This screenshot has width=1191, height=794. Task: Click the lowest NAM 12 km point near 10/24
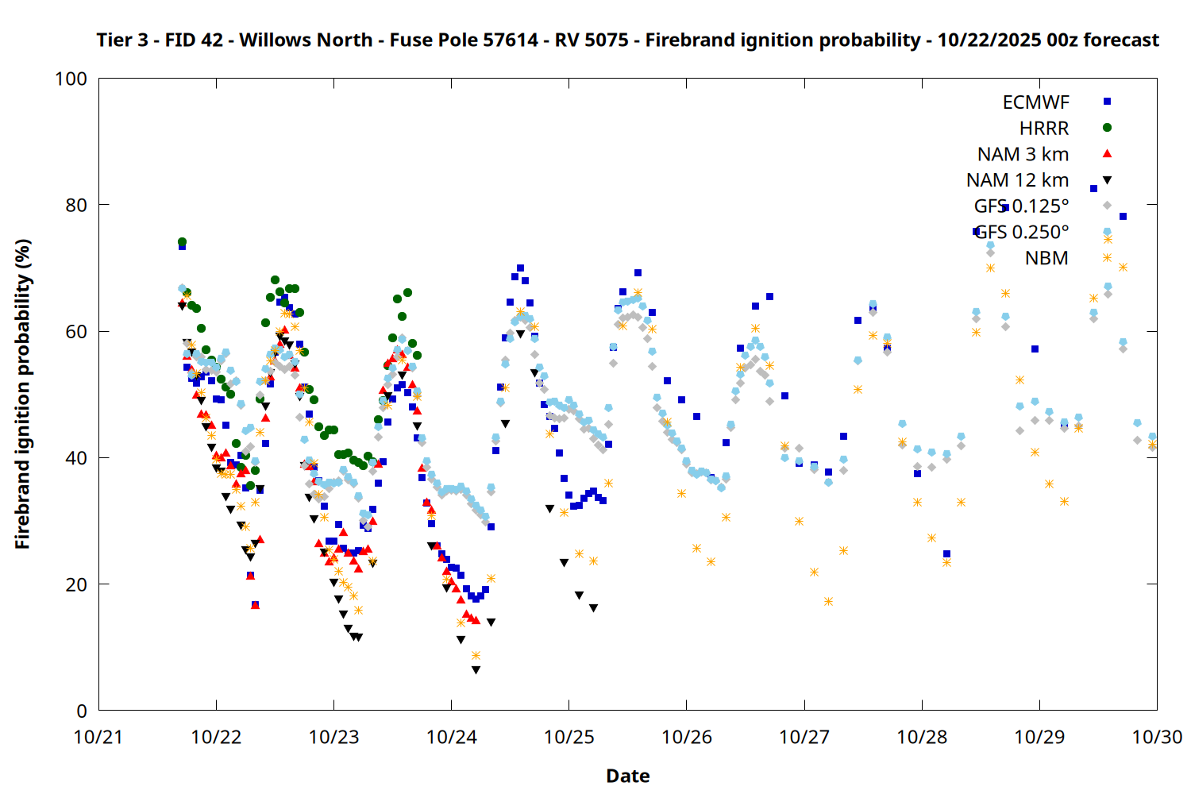[476, 670]
